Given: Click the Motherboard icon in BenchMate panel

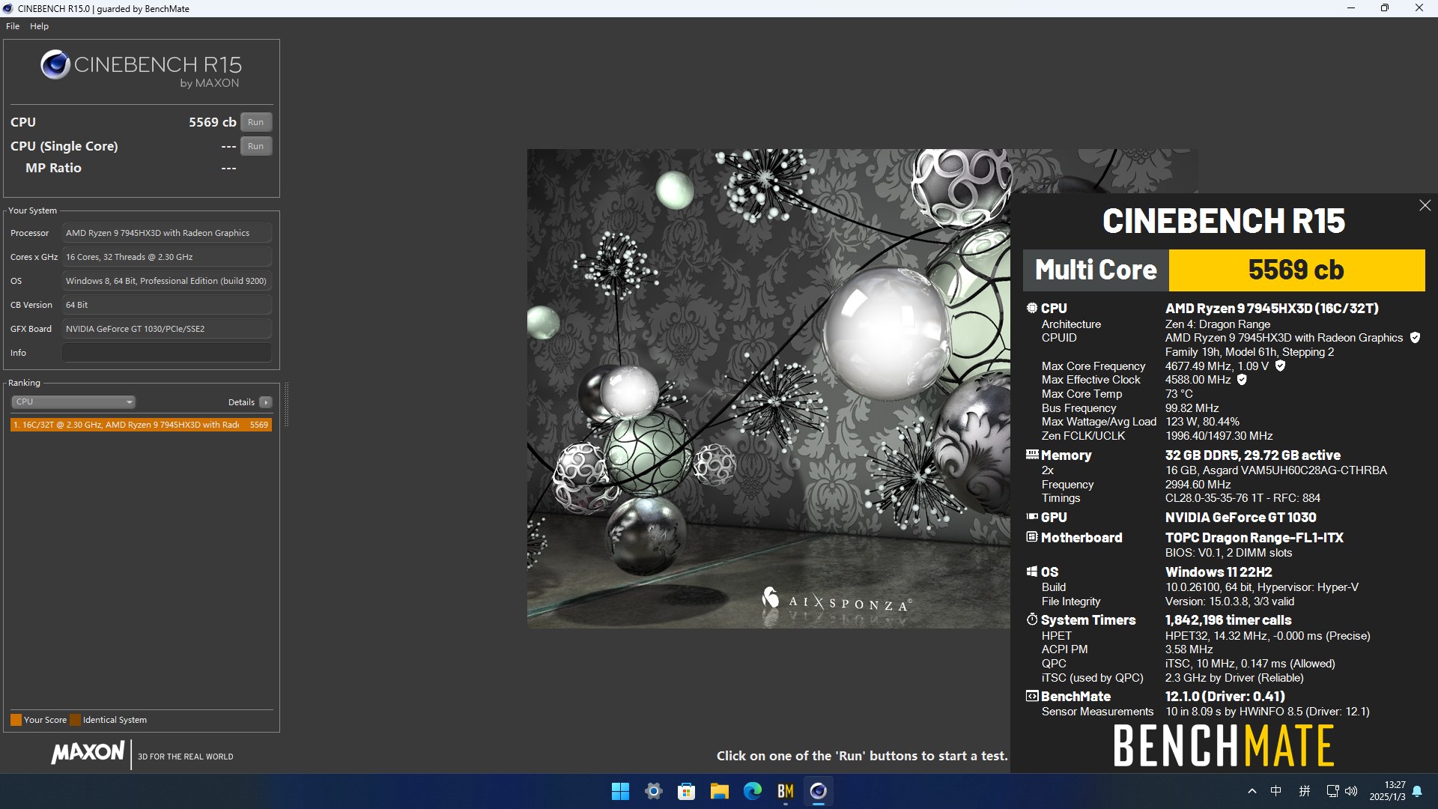Looking at the screenshot, I should [1031, 537].
